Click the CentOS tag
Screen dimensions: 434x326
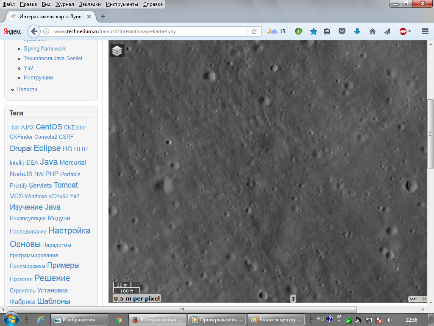point(49,126)
